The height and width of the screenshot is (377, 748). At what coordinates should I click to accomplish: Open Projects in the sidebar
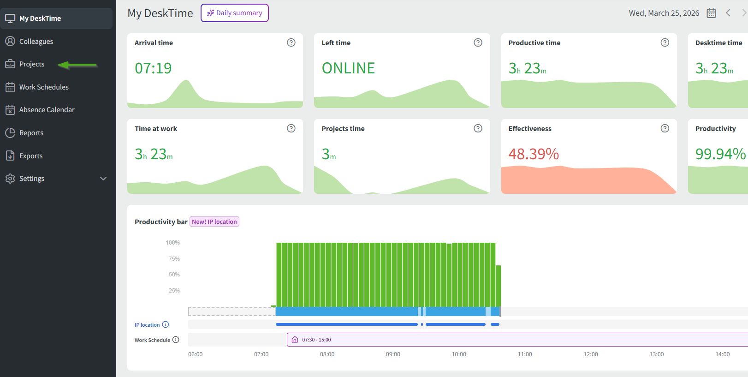[x=32, y=64]
